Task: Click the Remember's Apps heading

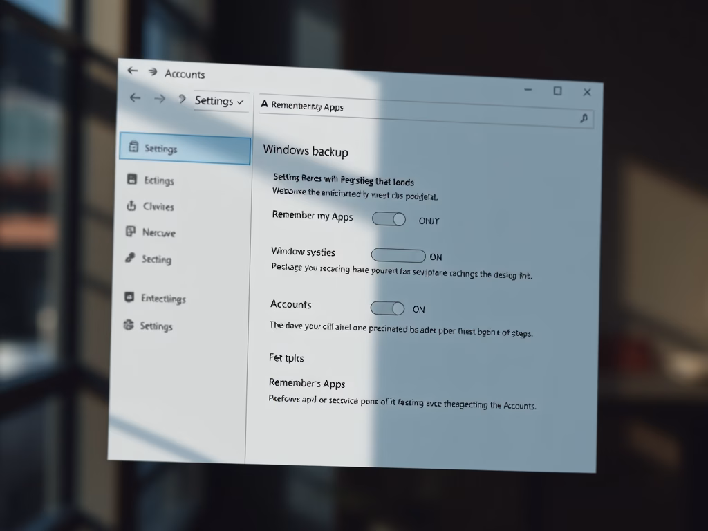Action: [307, 383]
